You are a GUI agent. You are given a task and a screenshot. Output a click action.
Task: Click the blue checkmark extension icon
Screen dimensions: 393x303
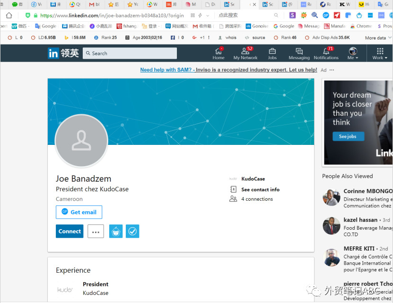[132, 231]
